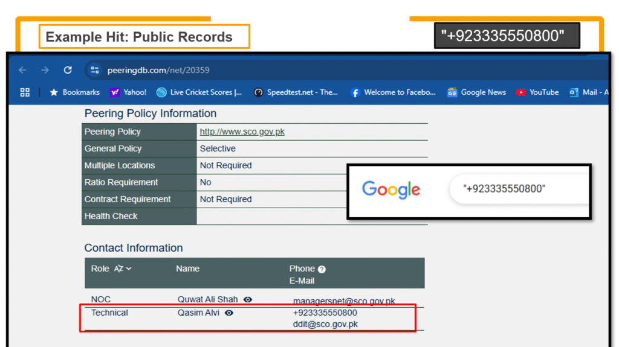Screen dimensions: 619x347
Task: Click the Google logo in overlay
Action: (x=391, y=189)
